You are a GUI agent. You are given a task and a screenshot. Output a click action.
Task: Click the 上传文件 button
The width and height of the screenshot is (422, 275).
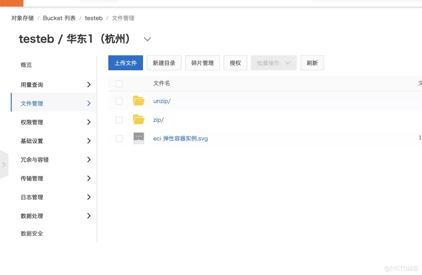click(126, 63)
